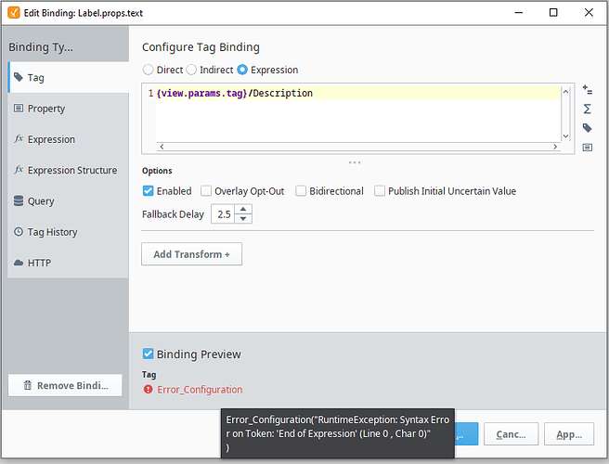609x464 pixels.
Task: Click the editor's scroll up arrow
Action: 566,92
